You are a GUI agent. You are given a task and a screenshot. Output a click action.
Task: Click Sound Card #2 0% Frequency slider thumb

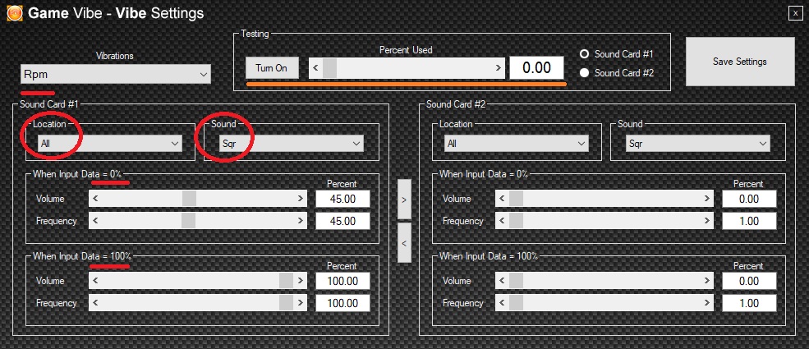(516, 221)
